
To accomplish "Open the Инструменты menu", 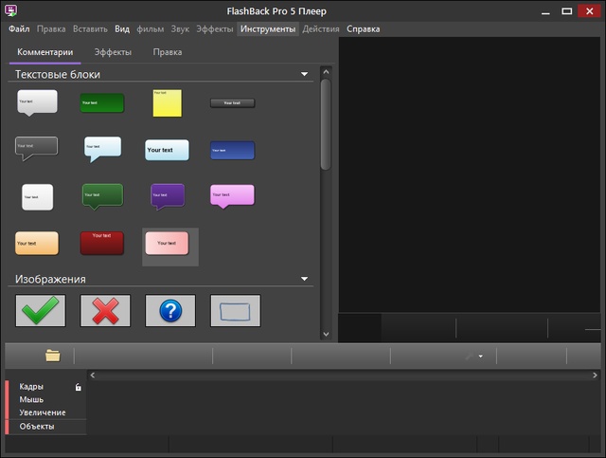I will click(268, 29).
